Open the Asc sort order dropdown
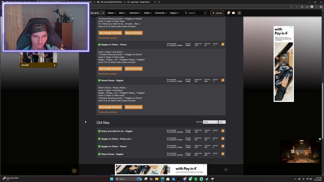Image resolution: width=324 pixels, height=182 pixels. (x=222, y=122)
